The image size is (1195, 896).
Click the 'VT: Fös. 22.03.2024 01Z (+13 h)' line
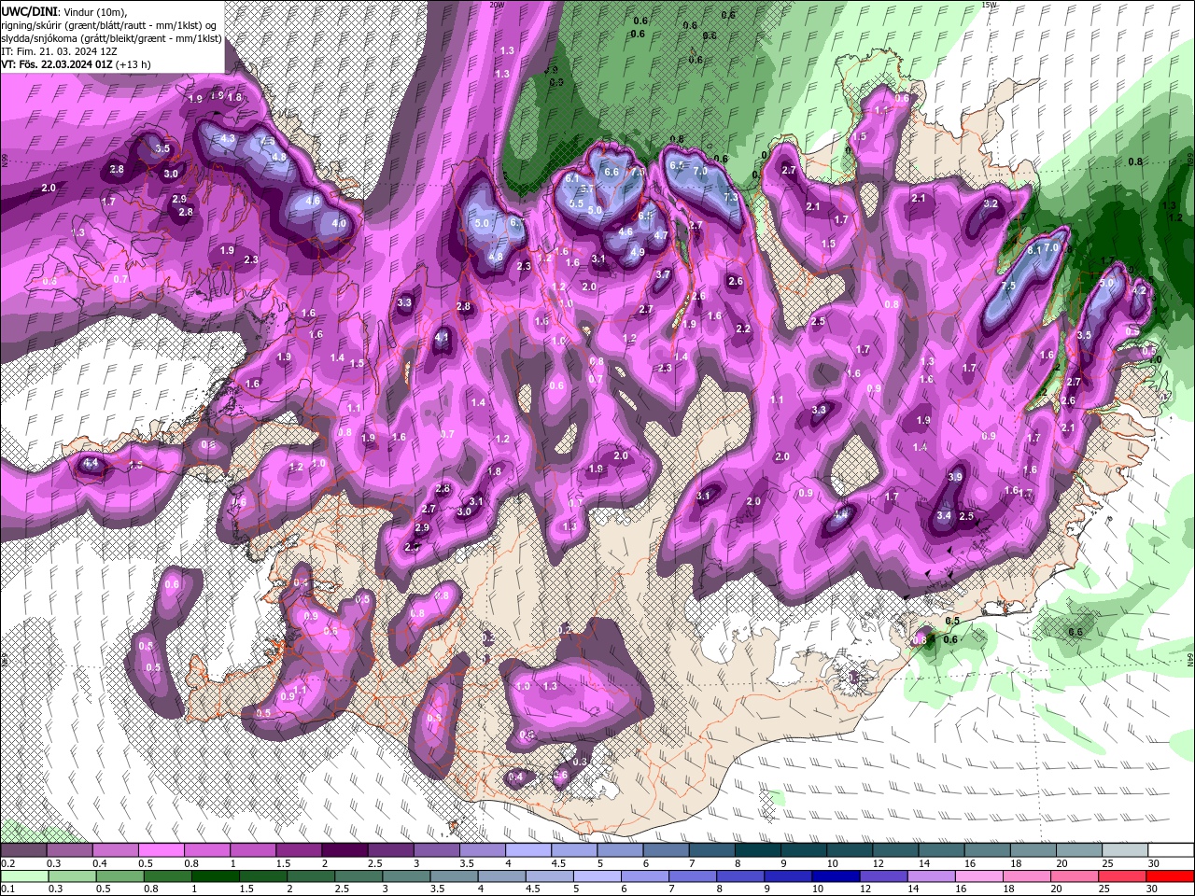tap(77, 64)
